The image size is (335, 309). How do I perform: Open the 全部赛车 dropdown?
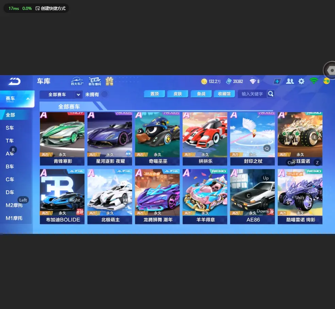[61, 95]
